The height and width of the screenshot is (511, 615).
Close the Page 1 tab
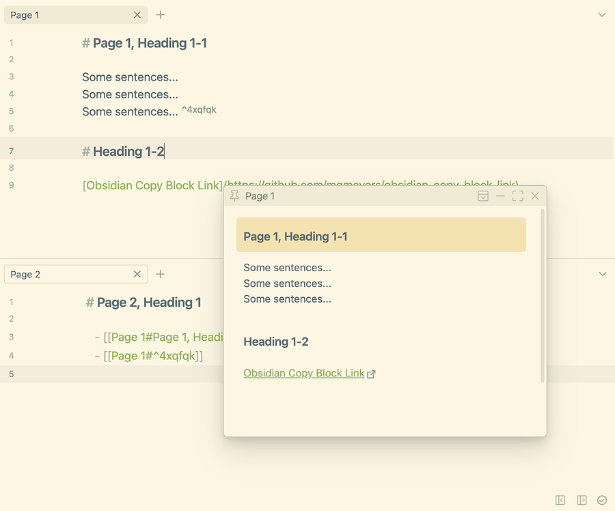click(x=137, y=14)
